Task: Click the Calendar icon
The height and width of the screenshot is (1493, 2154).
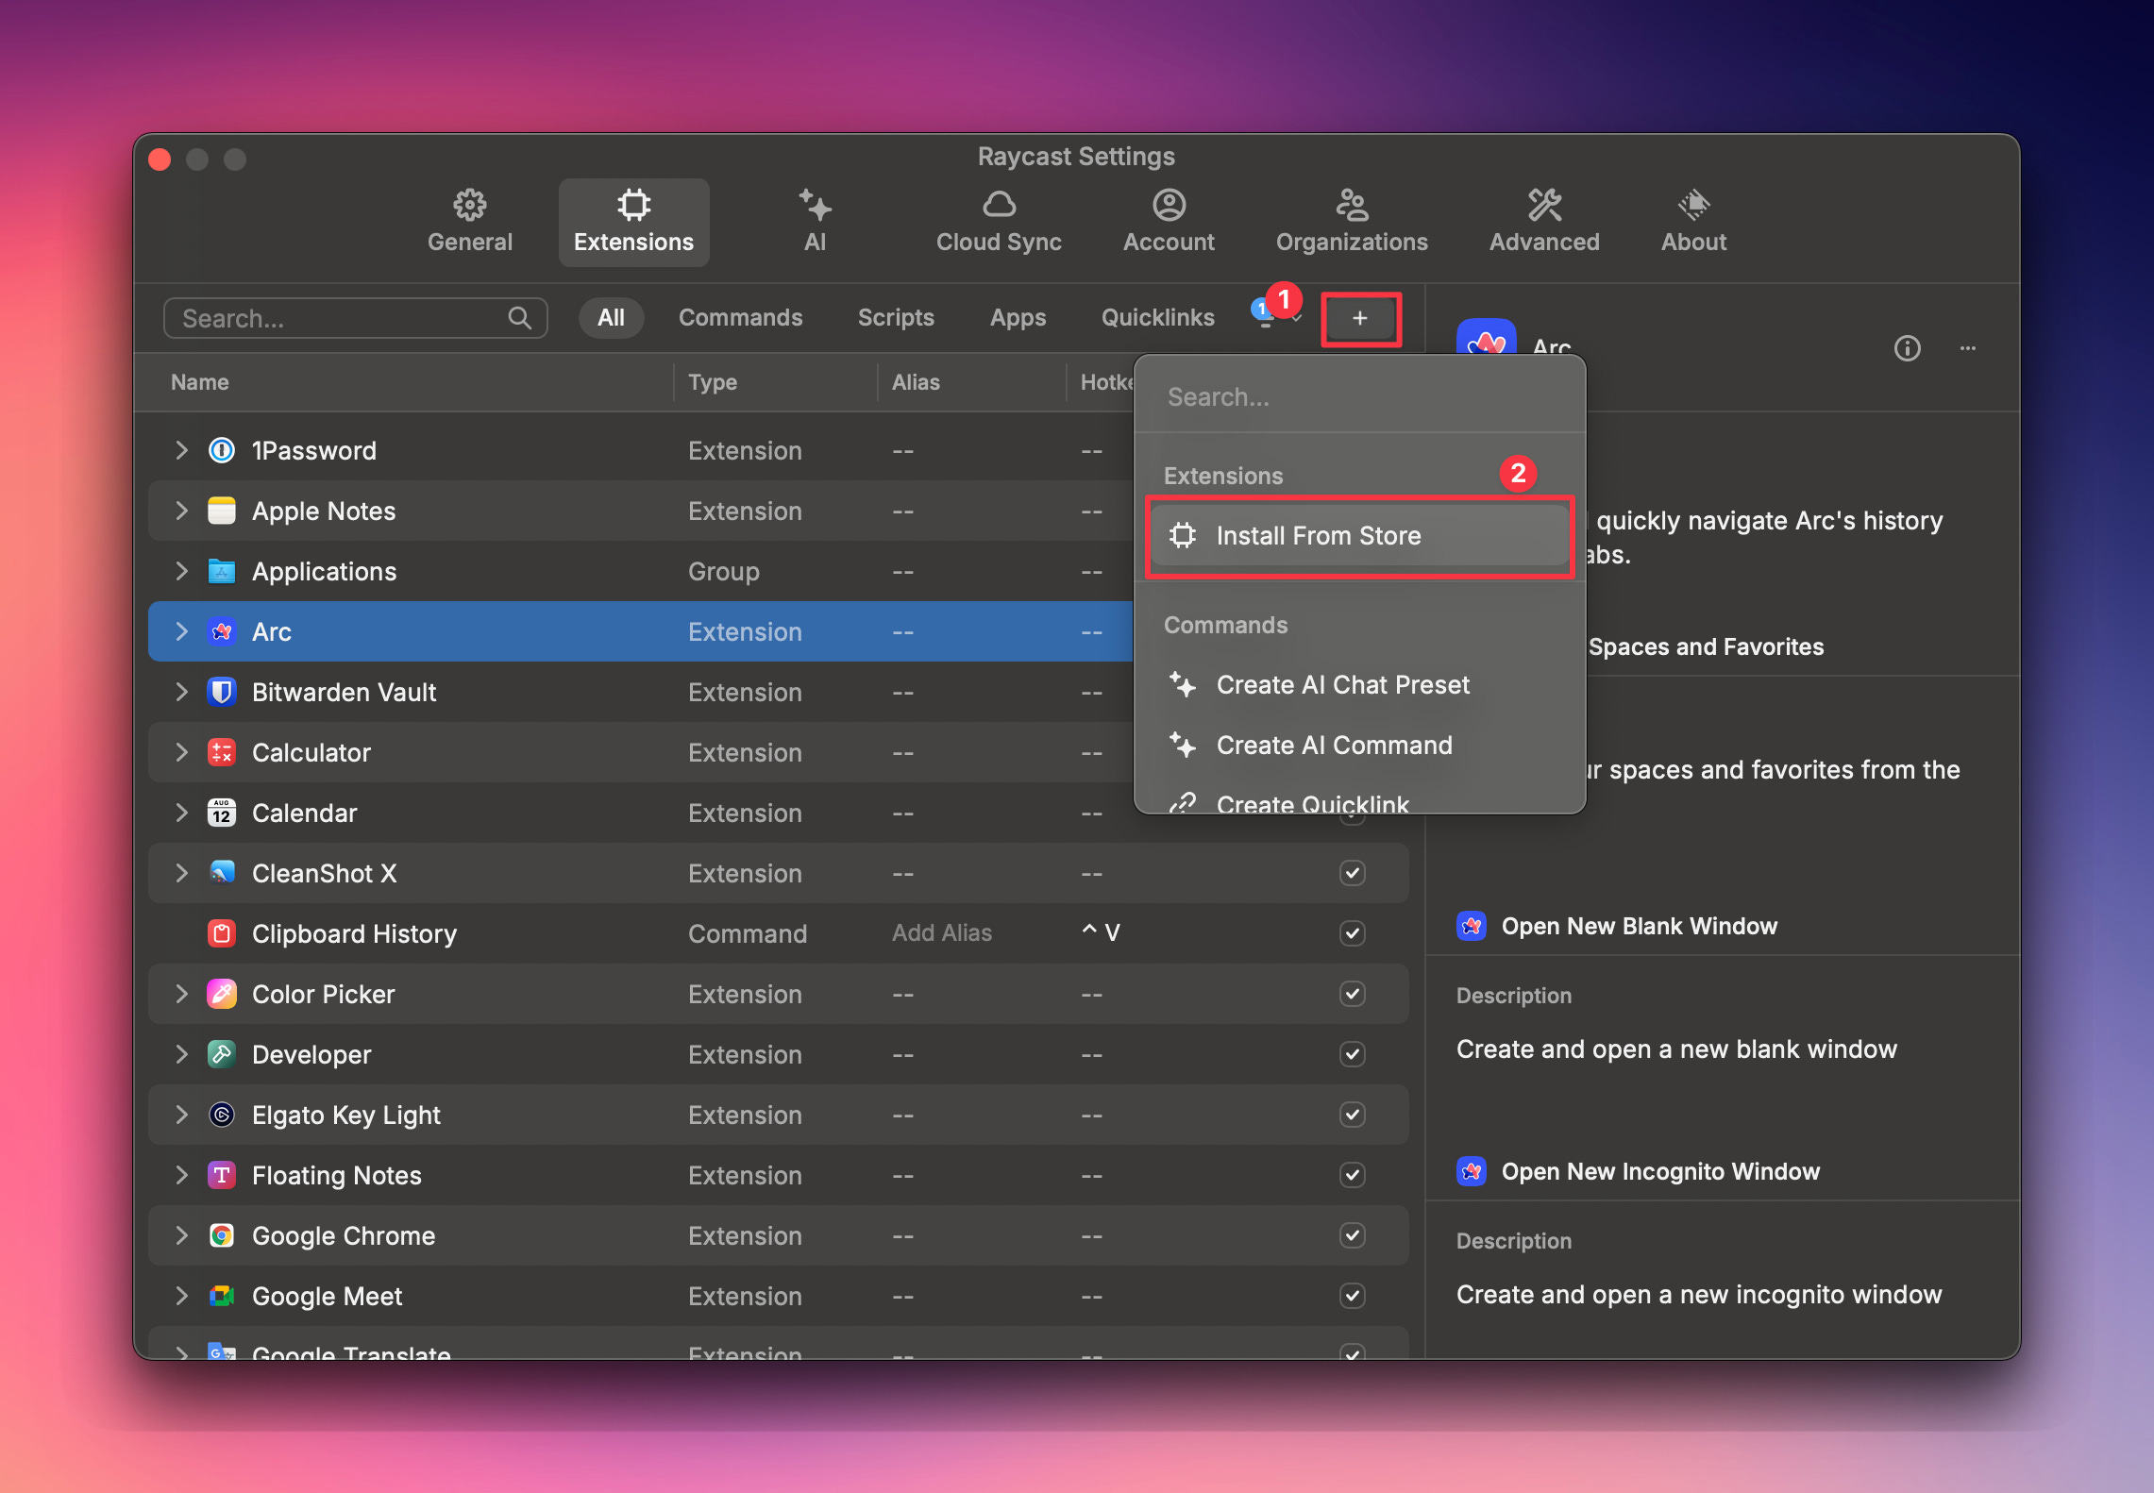Action: click(x=221, y=813)
